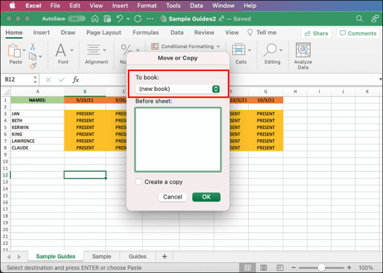Click the Analyze Data icon
The image size is (383, 273).
click(x=303, y=50)
